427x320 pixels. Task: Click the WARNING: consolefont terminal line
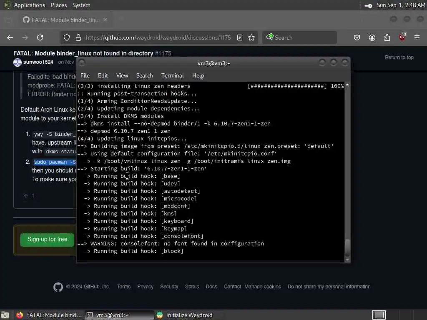(171, 243)
